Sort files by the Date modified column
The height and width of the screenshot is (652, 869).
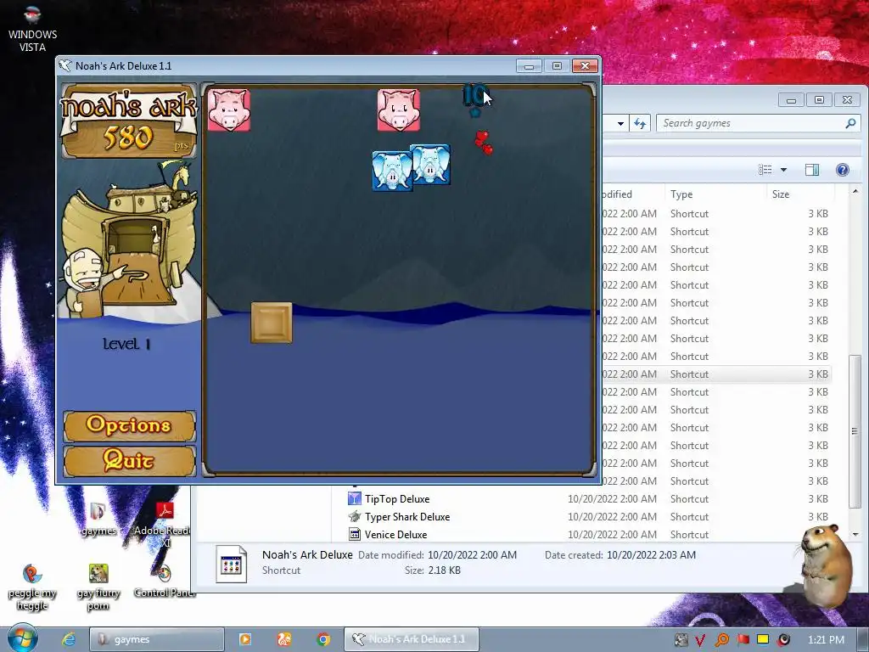click(x=632, y=194)
